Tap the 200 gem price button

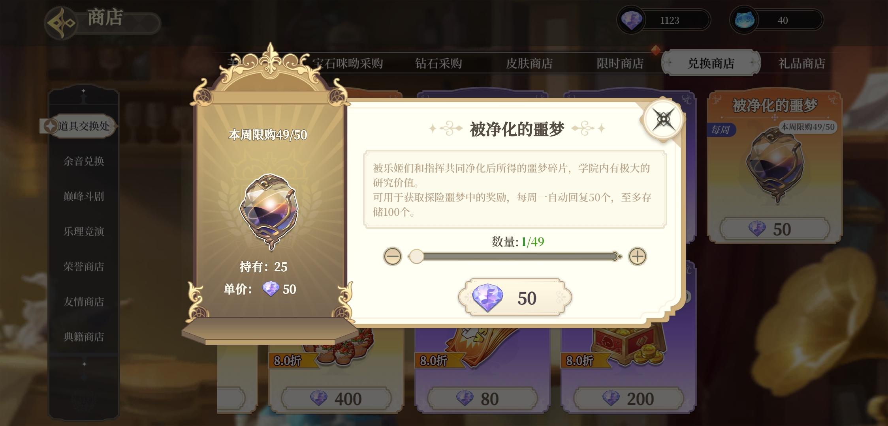628,399
